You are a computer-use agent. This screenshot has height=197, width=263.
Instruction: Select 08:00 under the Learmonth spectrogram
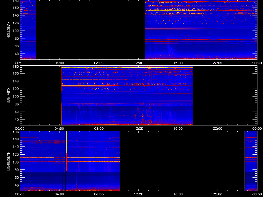(x=99, y=194)
